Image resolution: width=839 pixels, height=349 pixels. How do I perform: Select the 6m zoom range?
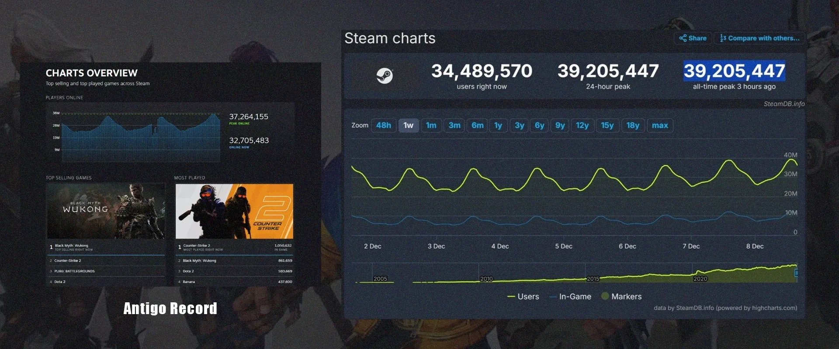pos(478,125)
